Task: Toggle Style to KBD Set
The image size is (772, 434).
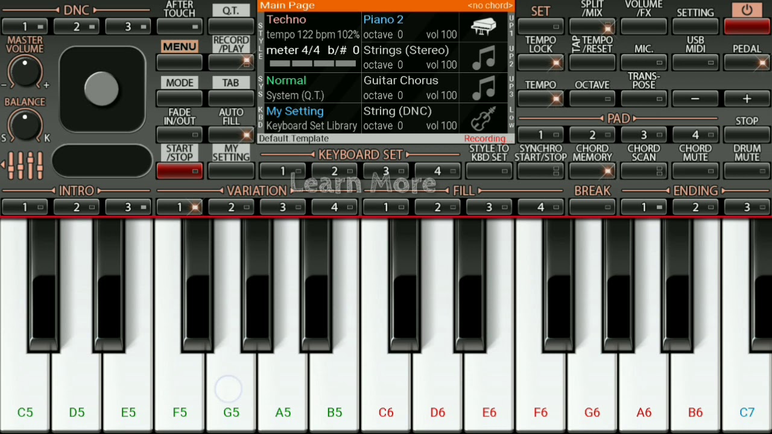Action: pos(489,171)
